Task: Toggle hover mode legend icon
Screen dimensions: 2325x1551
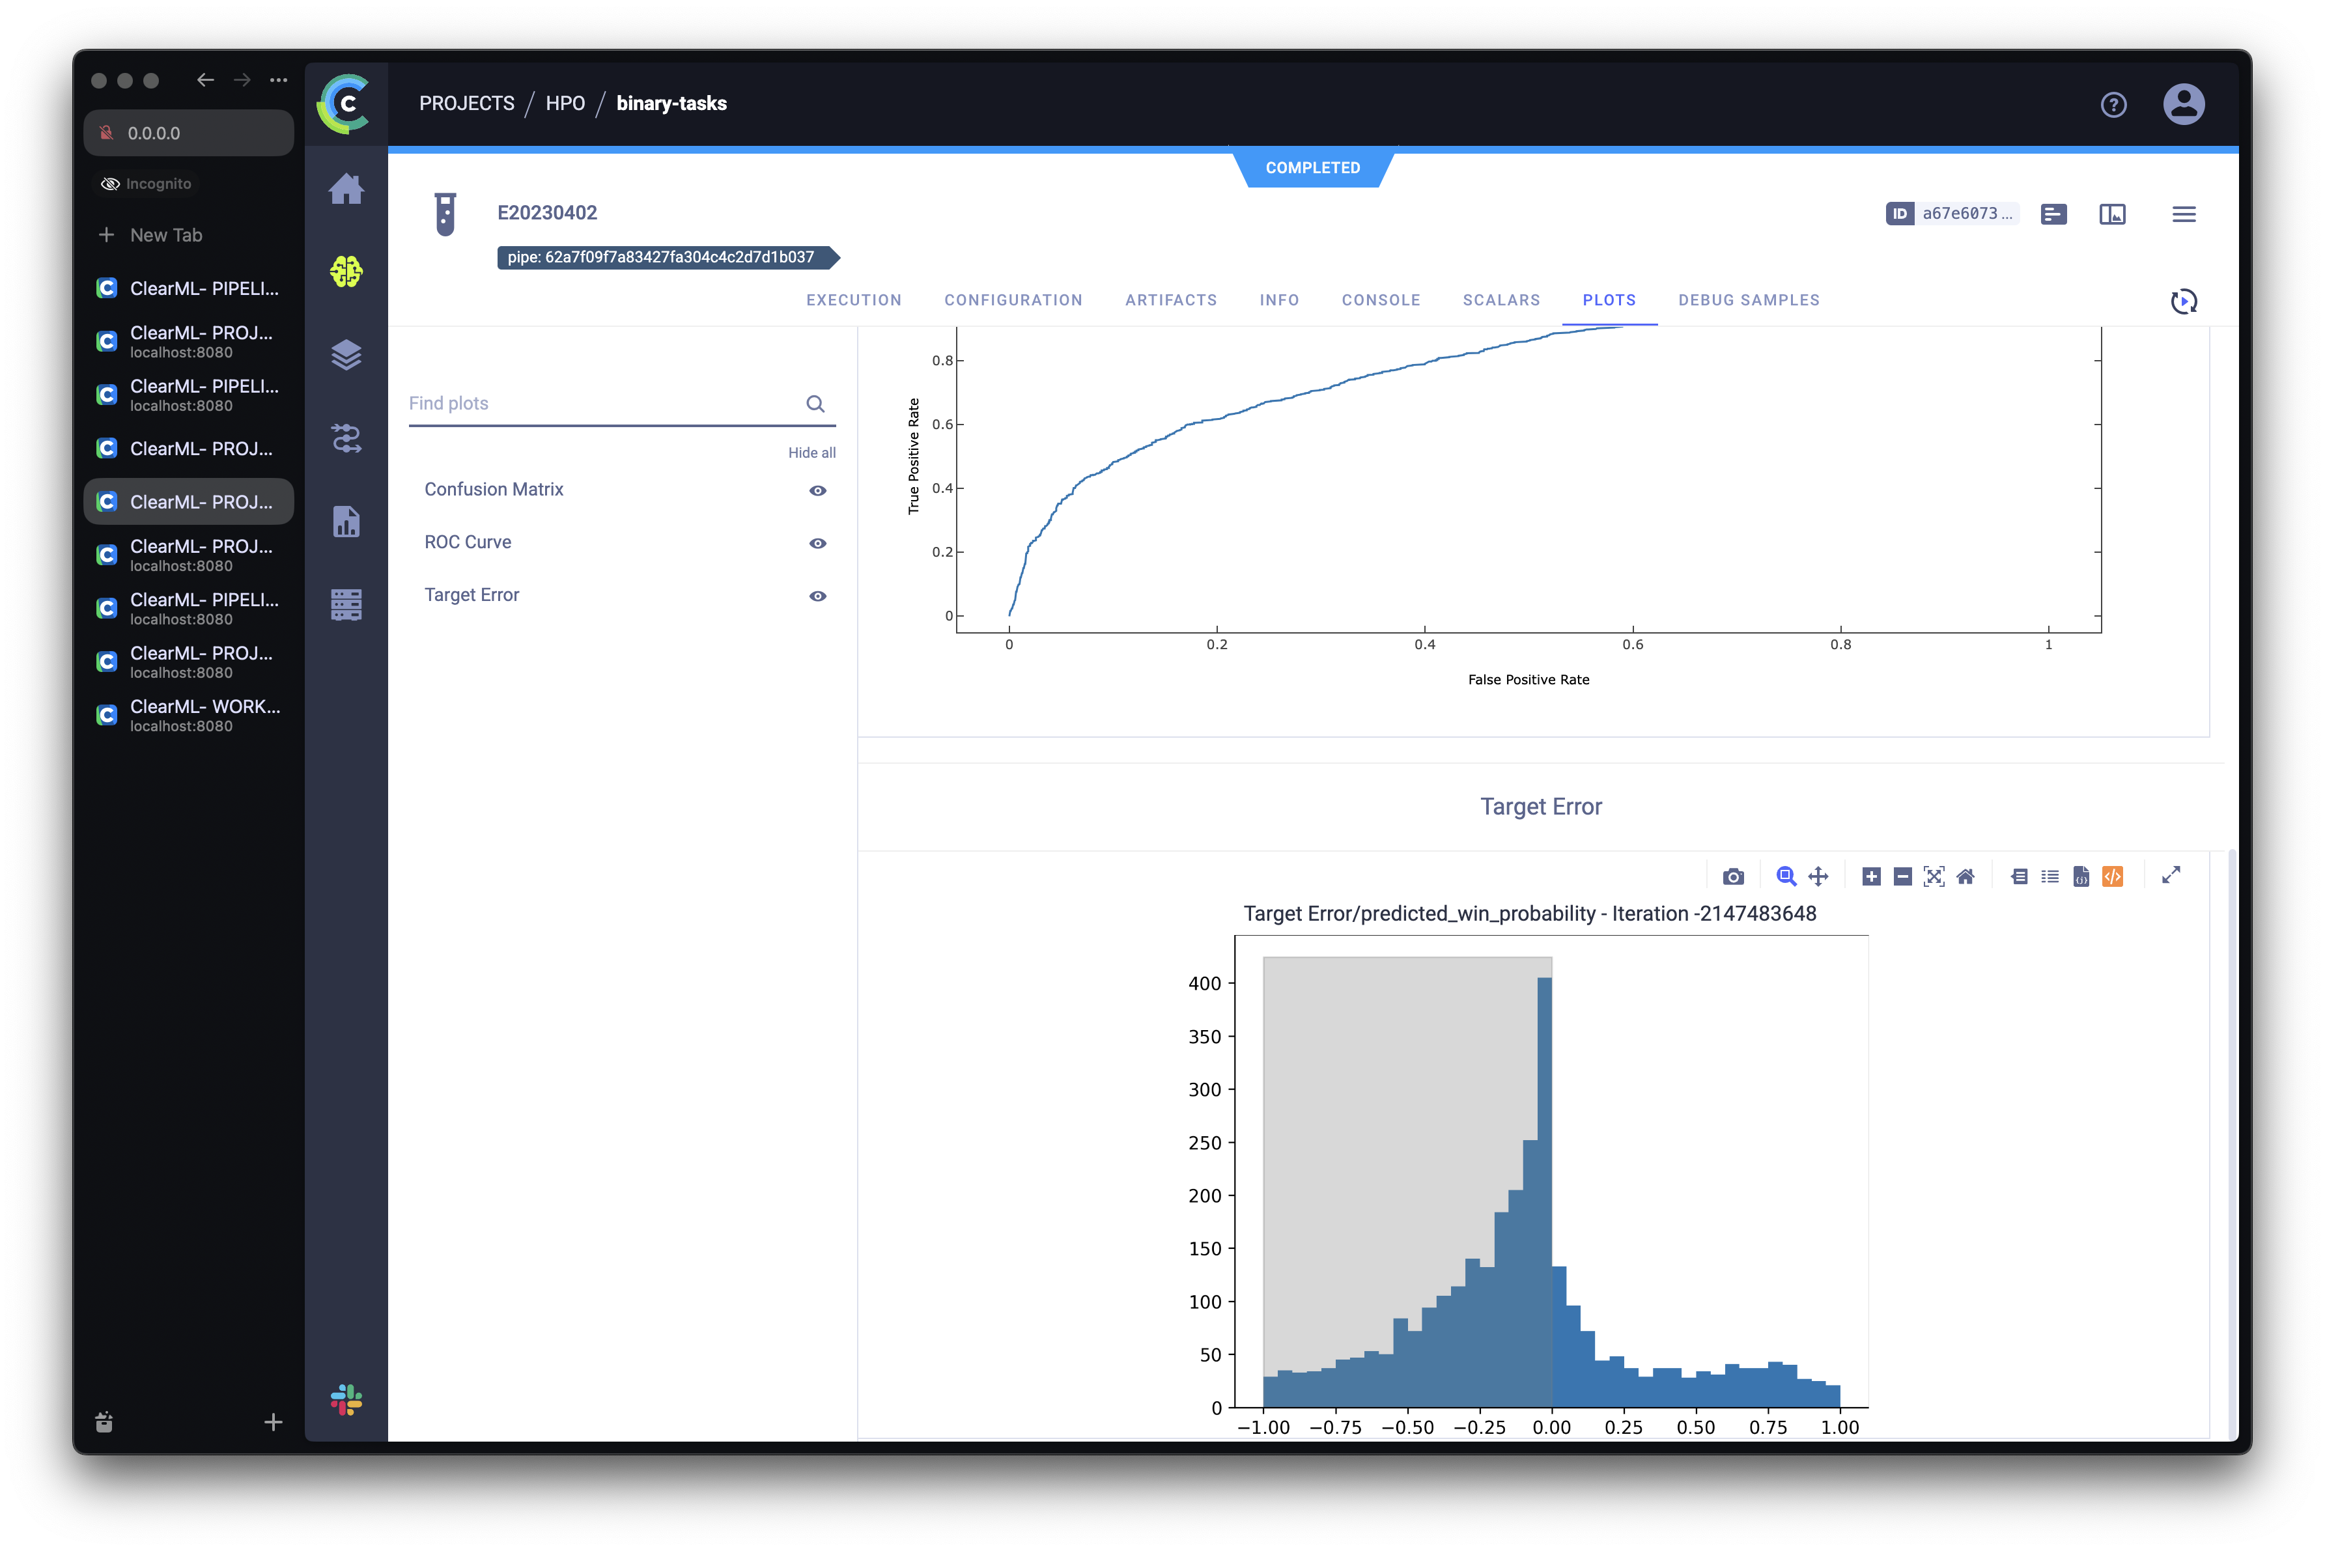Action: 2020,876
